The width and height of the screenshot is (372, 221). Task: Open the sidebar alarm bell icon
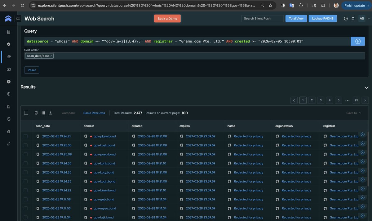coord(9,107)
